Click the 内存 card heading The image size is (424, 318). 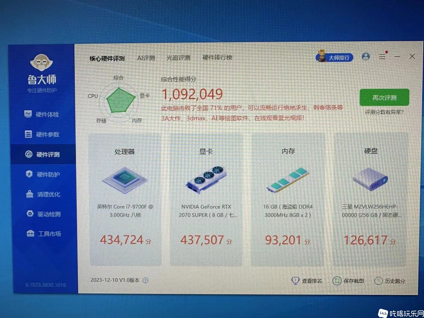point(288,151)
